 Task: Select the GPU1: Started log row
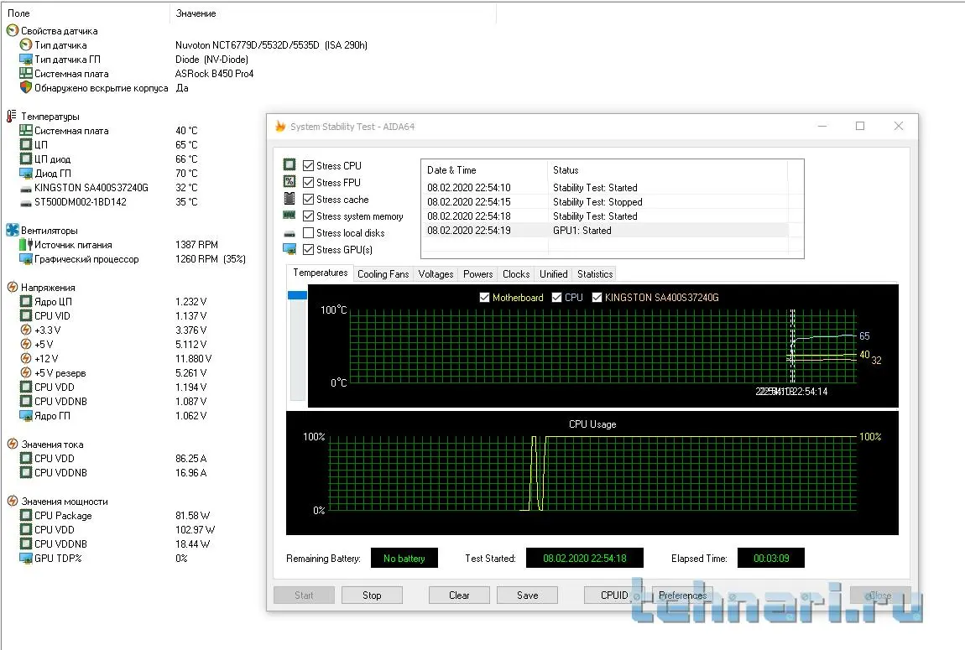604,230
